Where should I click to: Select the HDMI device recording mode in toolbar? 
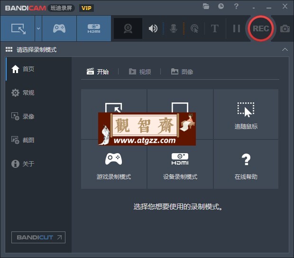coord(94,28)
